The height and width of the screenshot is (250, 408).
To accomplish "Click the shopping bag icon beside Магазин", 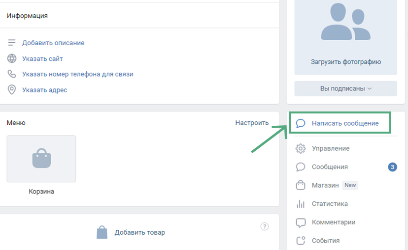I will point(301,186).
